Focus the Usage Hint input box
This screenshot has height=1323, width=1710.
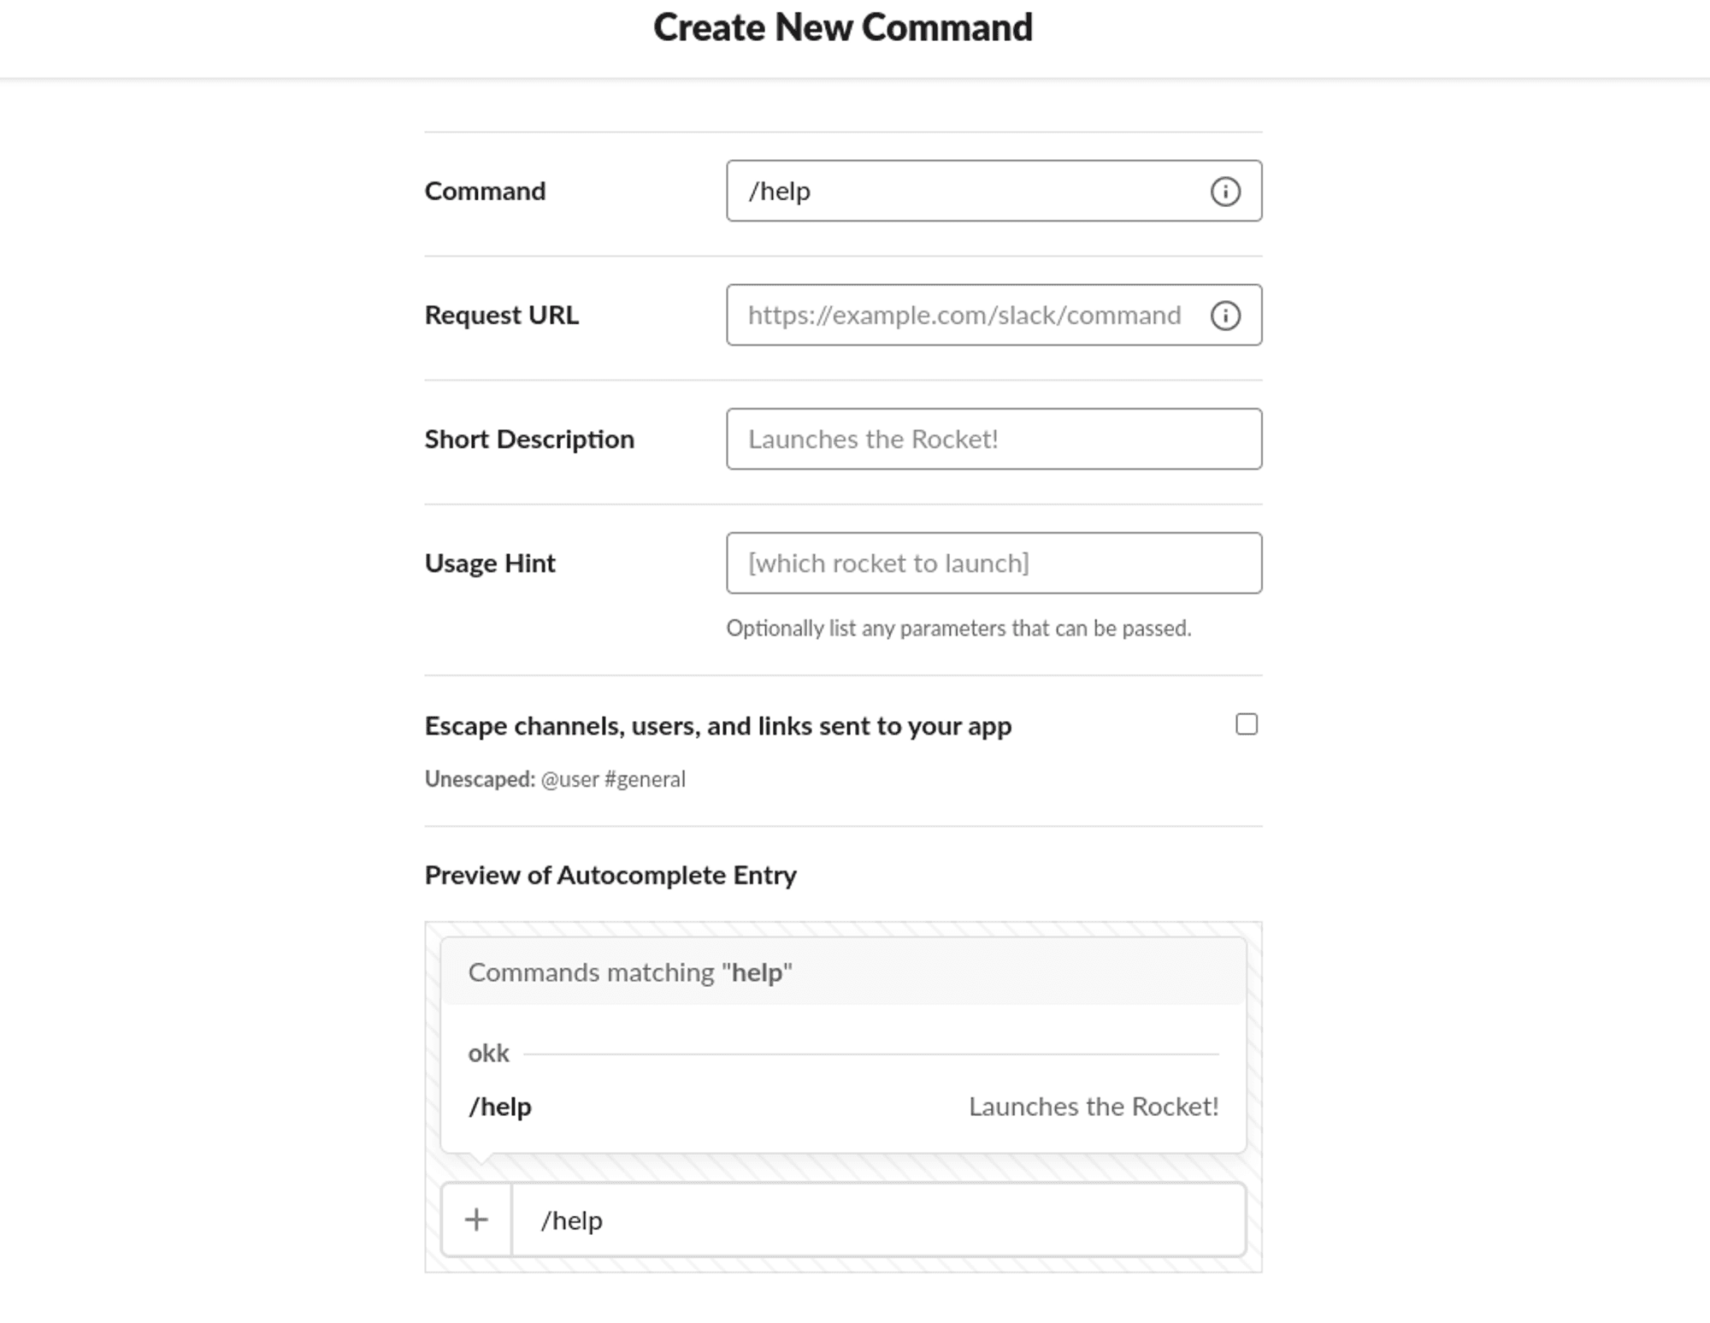[x=994, y=563]
